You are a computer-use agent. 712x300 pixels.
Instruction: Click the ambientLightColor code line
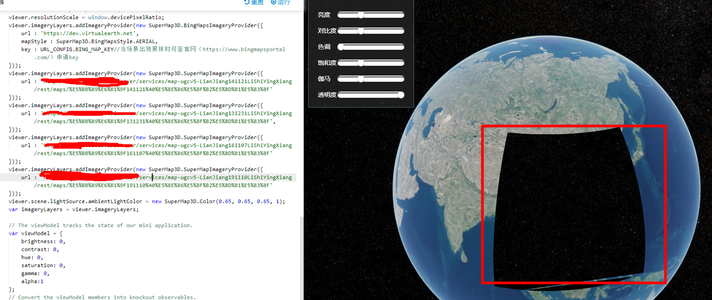tap(147, 201)
